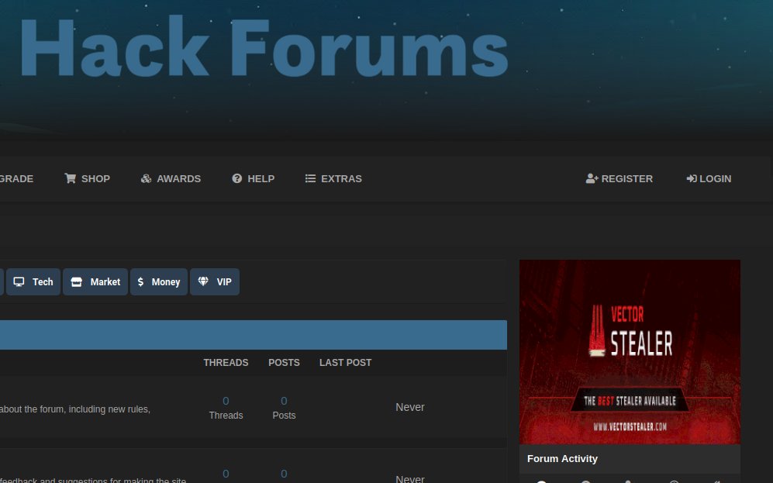Click the storefront icon on the Market tab
This screenshot has width=773, height=483.
[77, 282]
